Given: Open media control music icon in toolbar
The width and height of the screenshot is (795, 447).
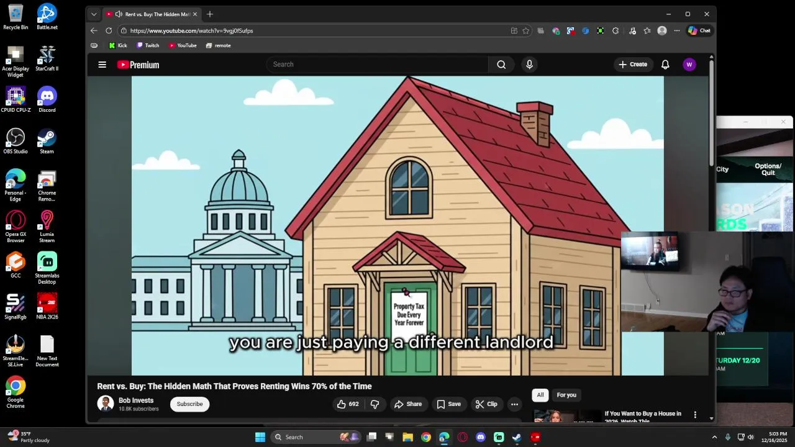Looking at the screenshot, I should point(632,30).
